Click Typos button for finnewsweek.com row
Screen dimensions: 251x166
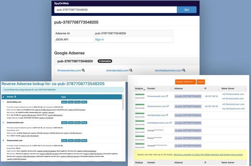pyautogui.click(x=71, y=140)
